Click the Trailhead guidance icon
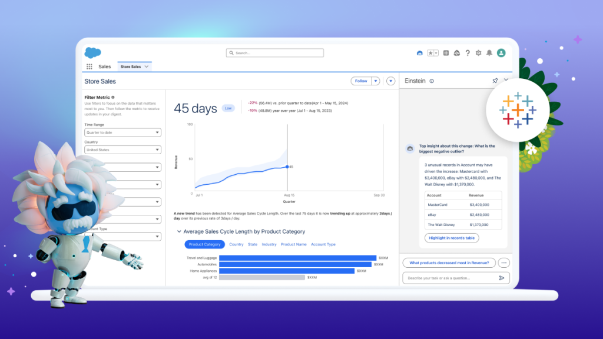Image resolution: width=603 pixels, height=339 pixels. point(457,53)
